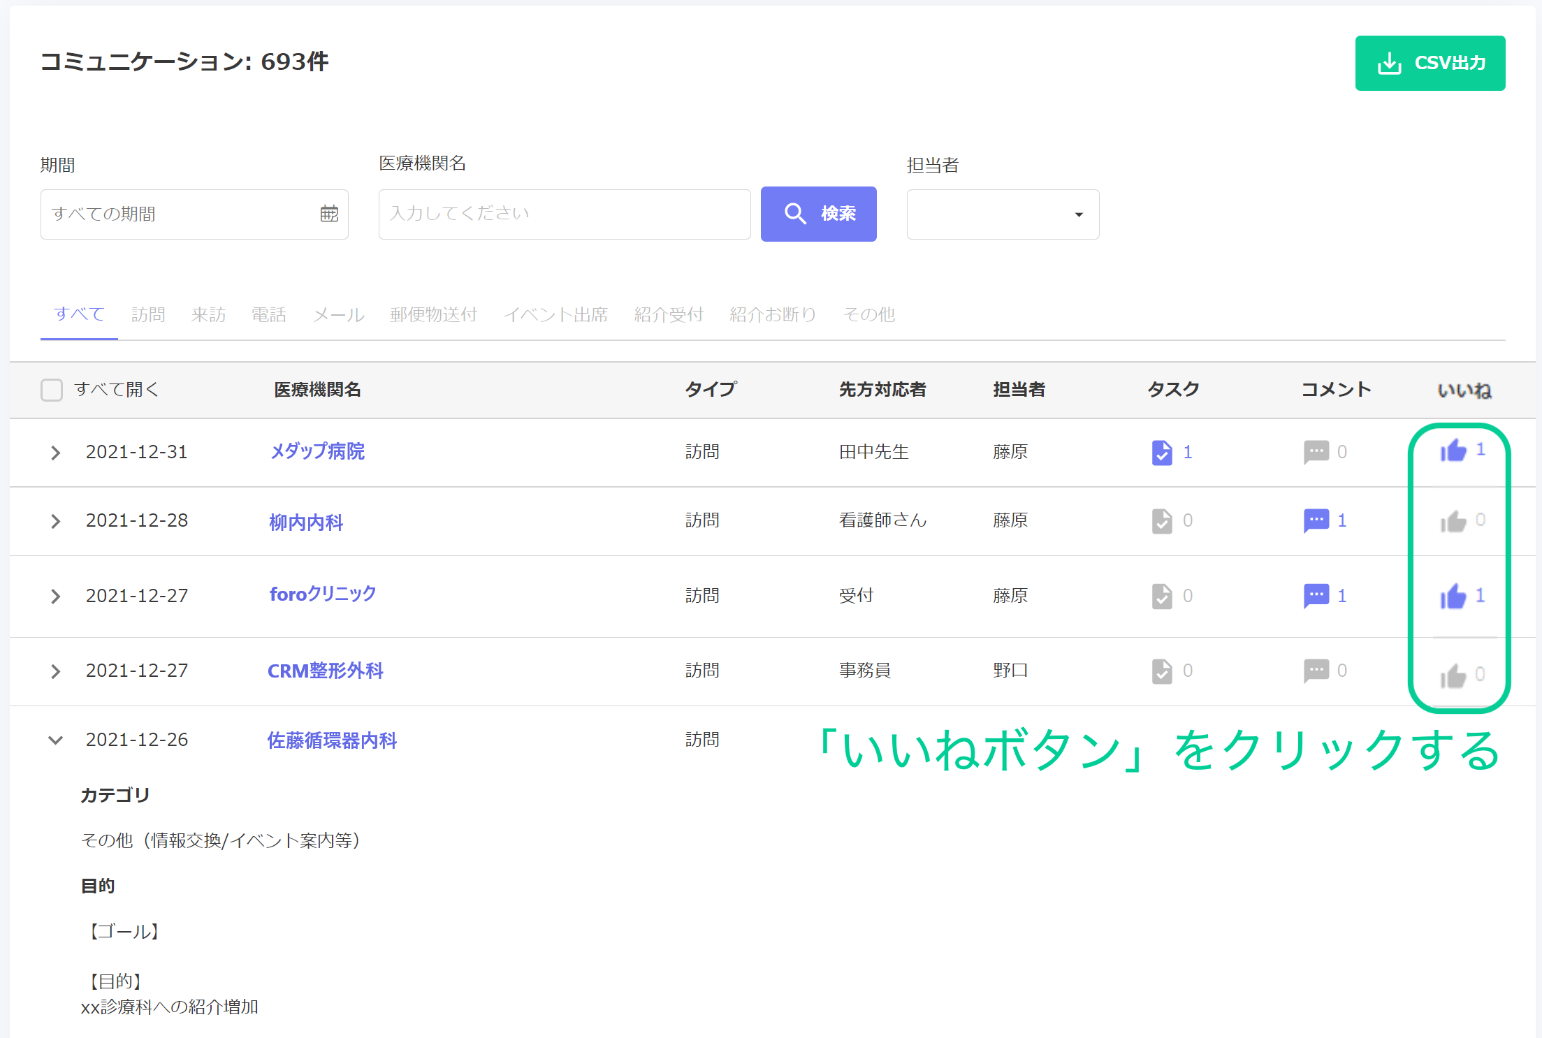Click the カテゴリ label in expanded row

(115, 796)
